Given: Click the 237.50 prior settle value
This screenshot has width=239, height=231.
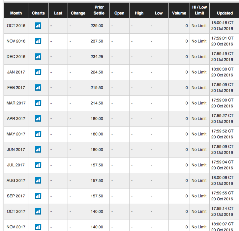Looking at the screenshot, I should pyautogui.click(x=97, y=41).
